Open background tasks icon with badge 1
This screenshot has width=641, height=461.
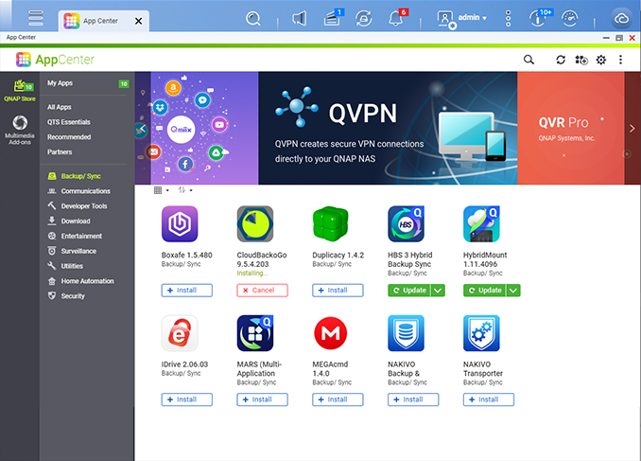[333, 18]
